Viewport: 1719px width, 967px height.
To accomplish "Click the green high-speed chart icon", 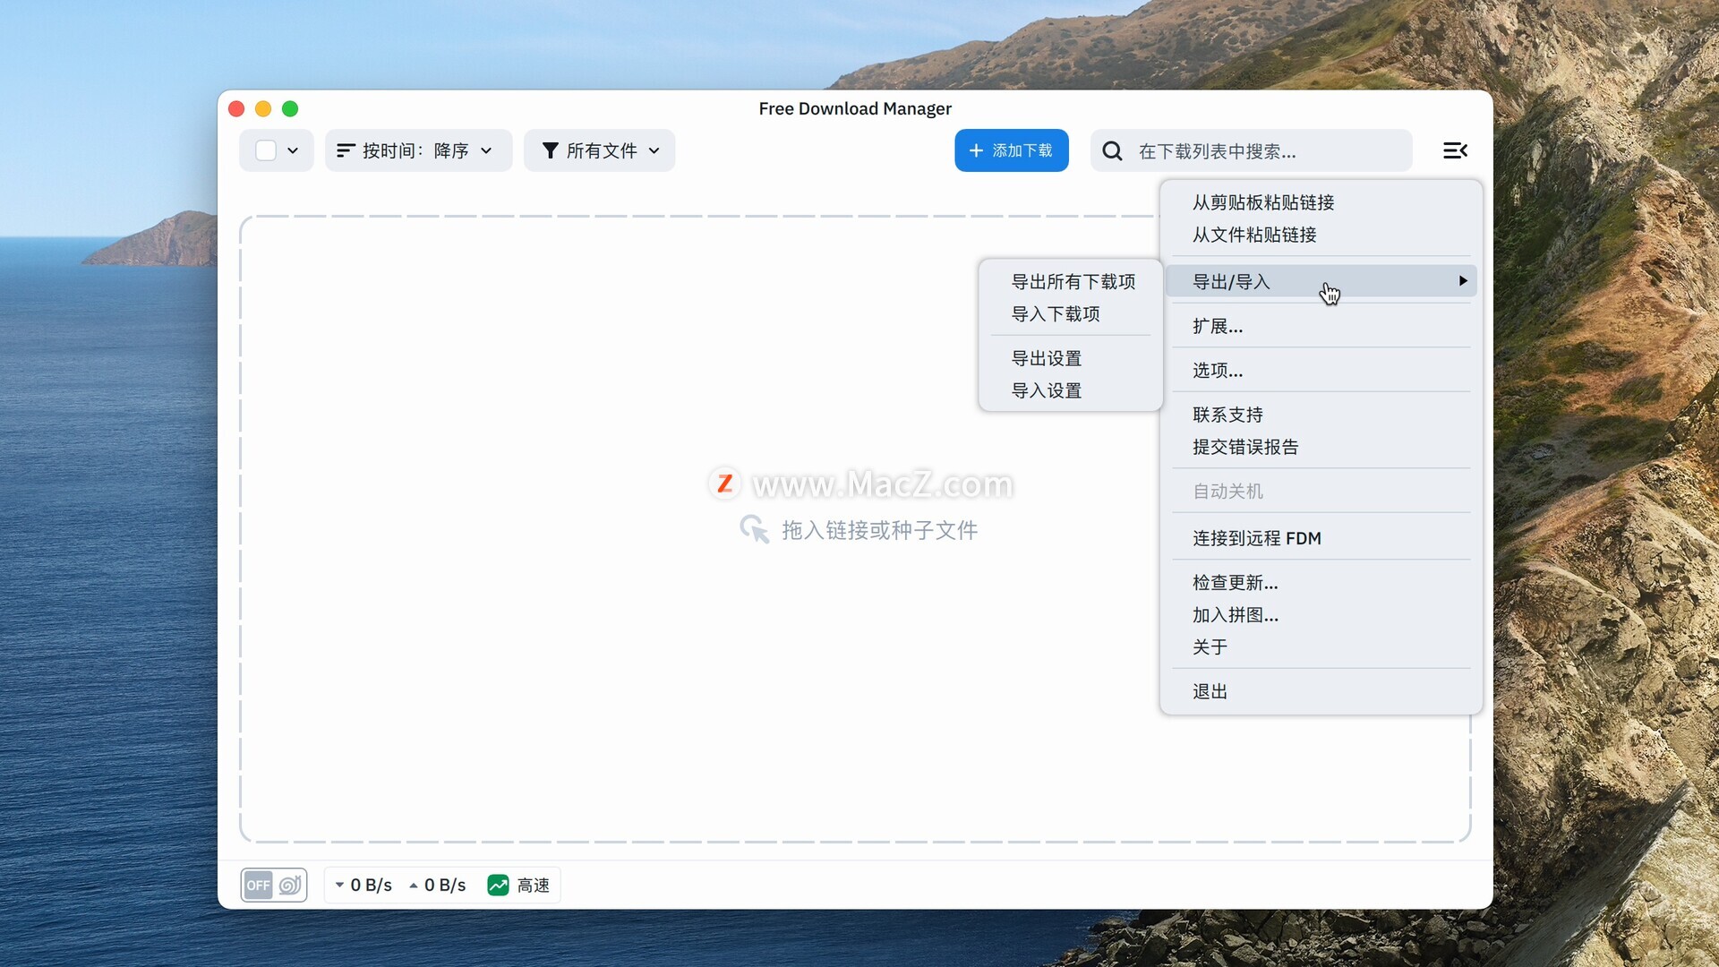I will [x=498, y=886].
